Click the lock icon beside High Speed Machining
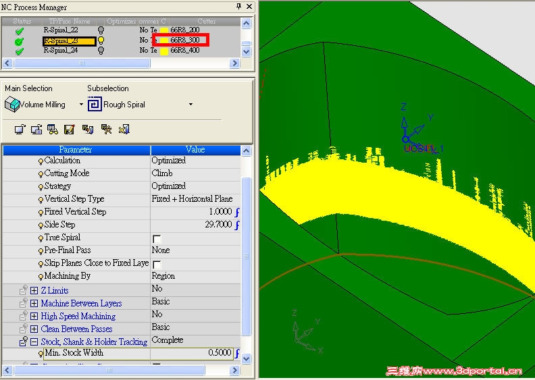The image size is (535, 380). coord(23,316)
